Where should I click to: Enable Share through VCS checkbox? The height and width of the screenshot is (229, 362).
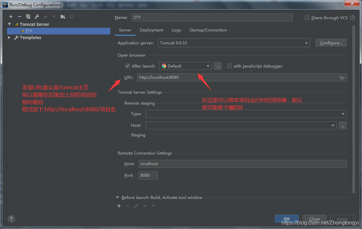tap(307, 18)
